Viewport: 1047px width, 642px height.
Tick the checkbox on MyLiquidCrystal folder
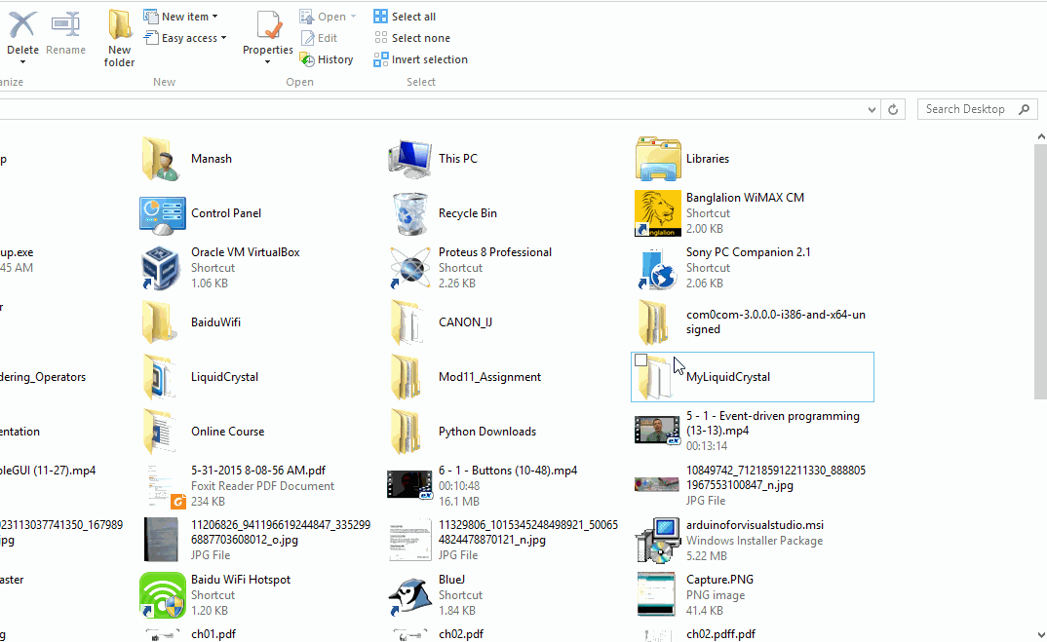pos(640,360)
